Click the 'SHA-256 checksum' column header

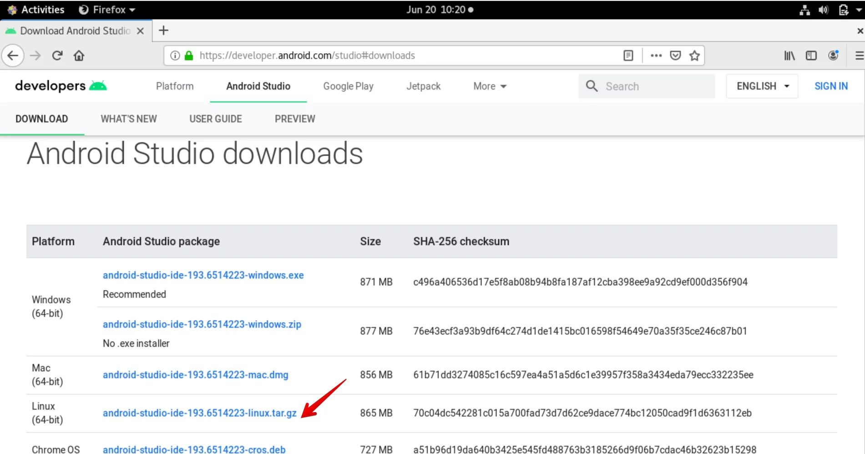[461, 242]
